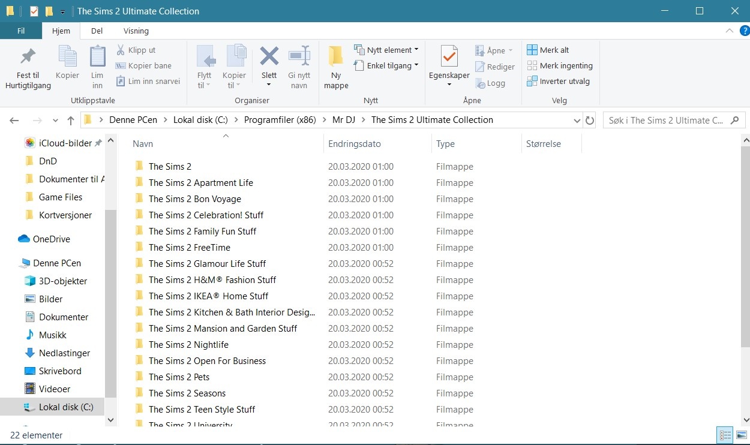Viewport: 750px width, 445px height.
Task: Switch to large icons view in status bar
Action: [740, 435]
